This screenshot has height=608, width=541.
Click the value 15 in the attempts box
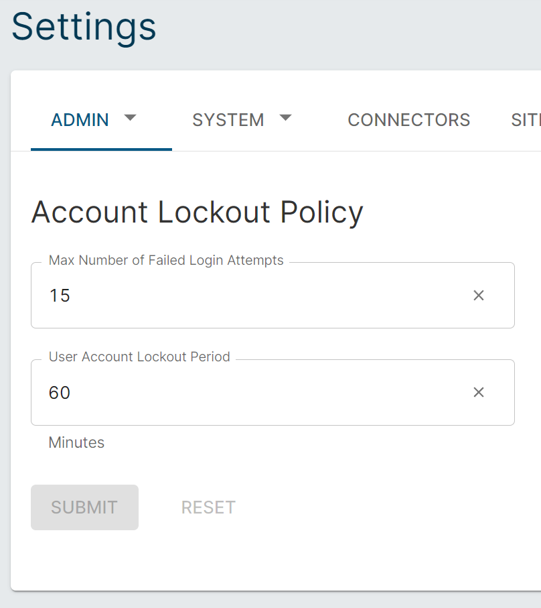[x=60, y=296]
